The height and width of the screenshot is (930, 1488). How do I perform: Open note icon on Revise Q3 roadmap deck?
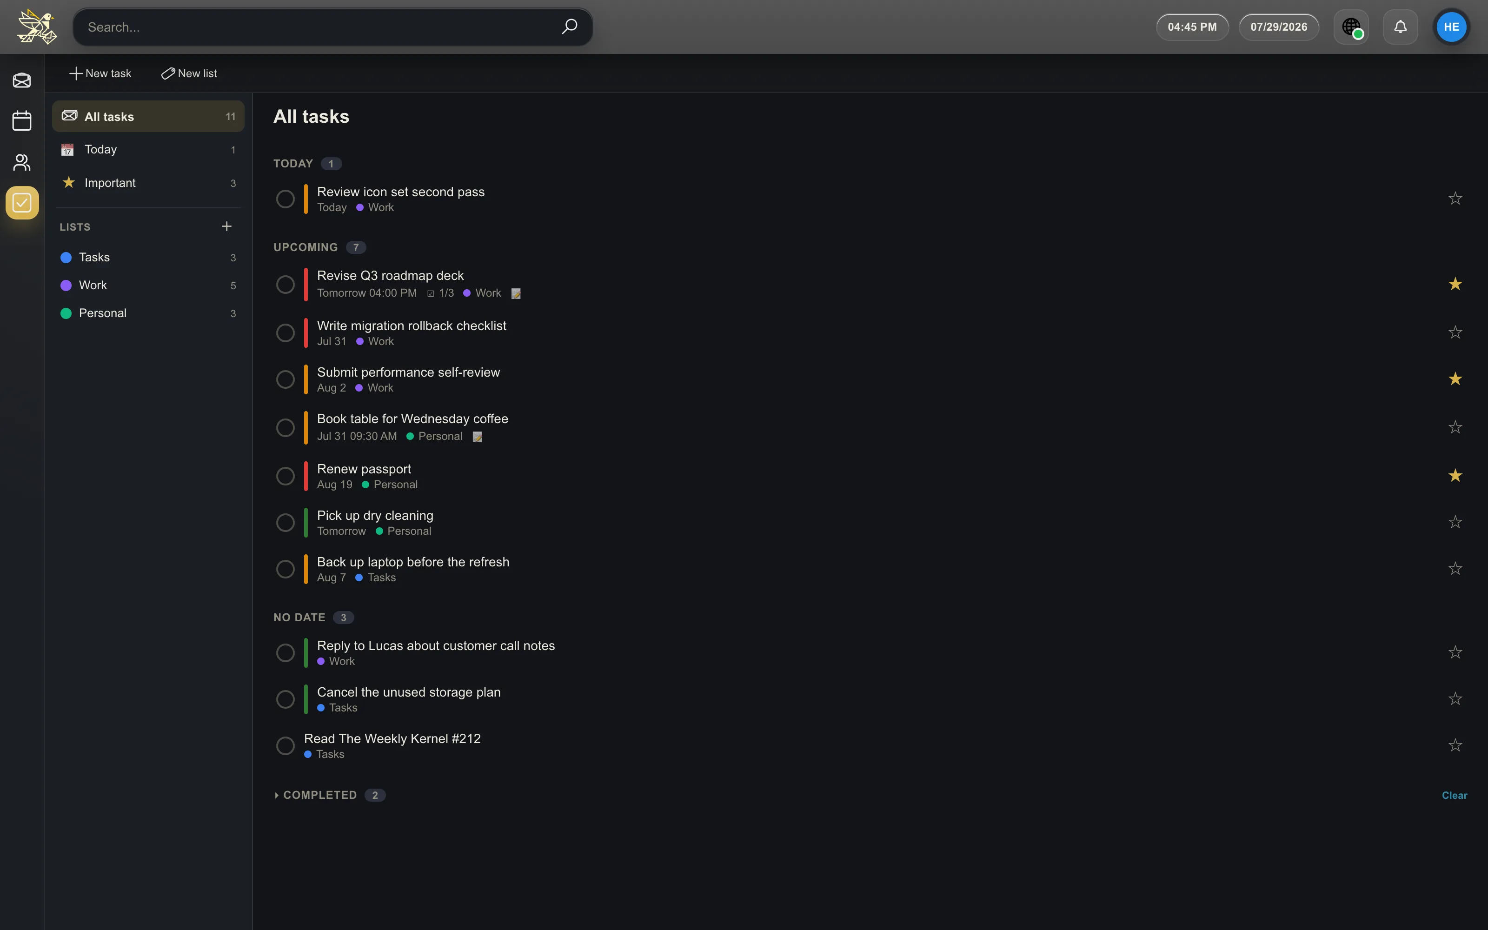pyautogui.click(x=516, y=293)
